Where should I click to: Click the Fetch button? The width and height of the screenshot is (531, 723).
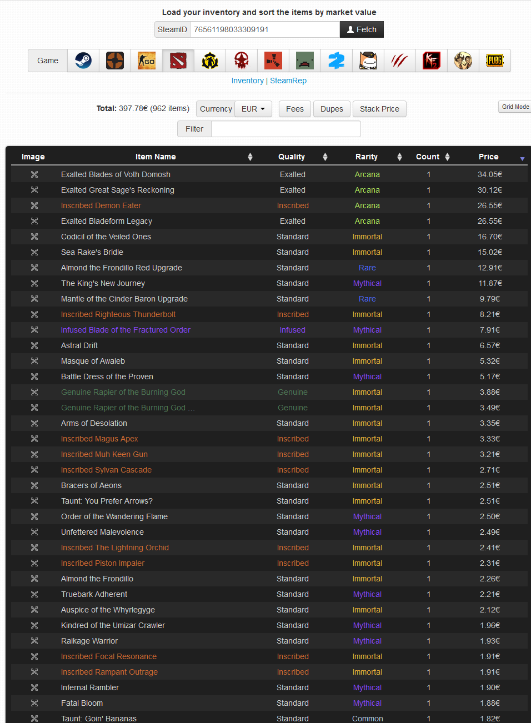pos(362,29)
